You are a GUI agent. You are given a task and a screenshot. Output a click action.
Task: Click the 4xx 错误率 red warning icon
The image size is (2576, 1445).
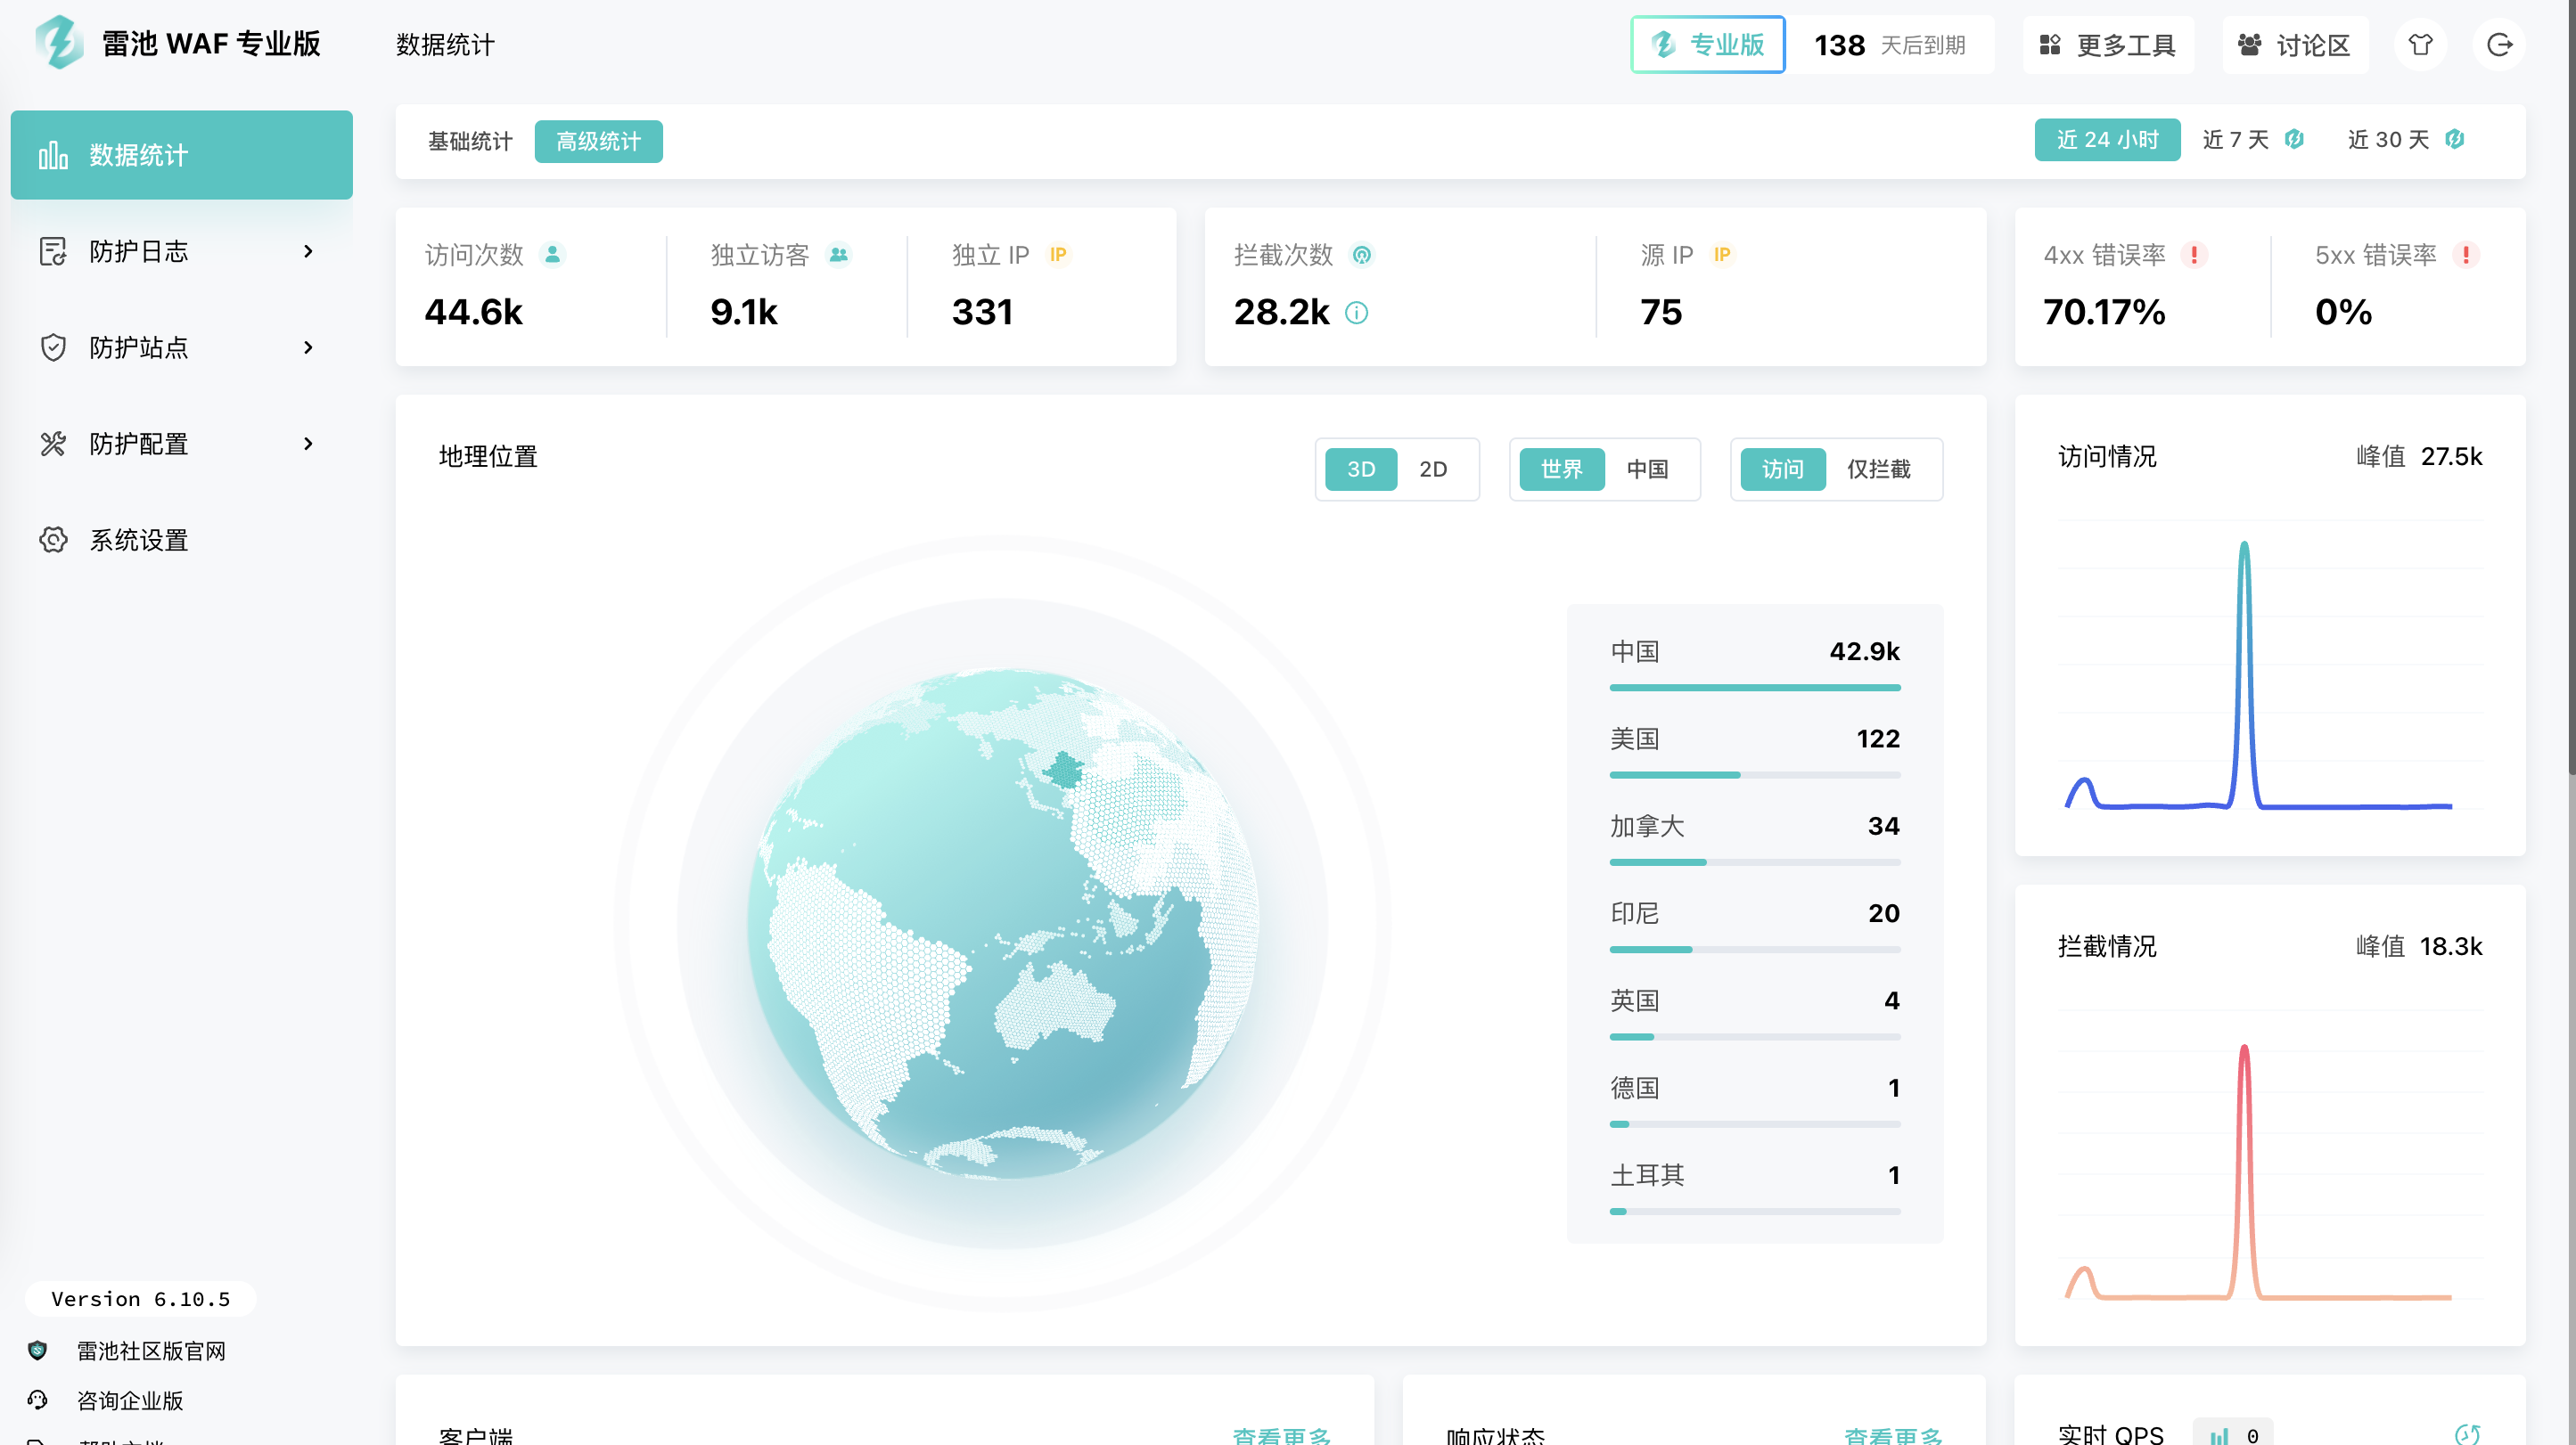[2194, 255]
